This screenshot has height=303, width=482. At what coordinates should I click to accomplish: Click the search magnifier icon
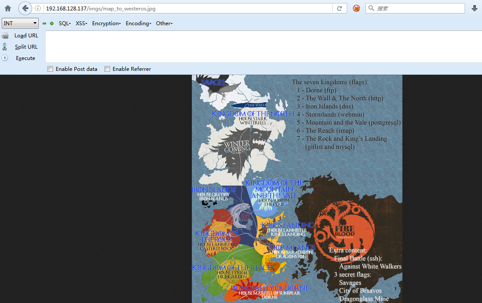click(372, 8)
